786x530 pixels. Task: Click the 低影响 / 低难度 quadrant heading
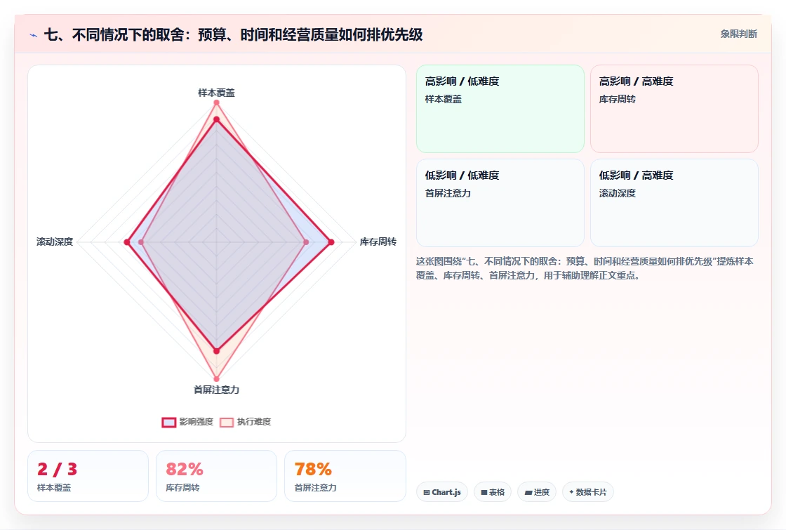(462, 175)
